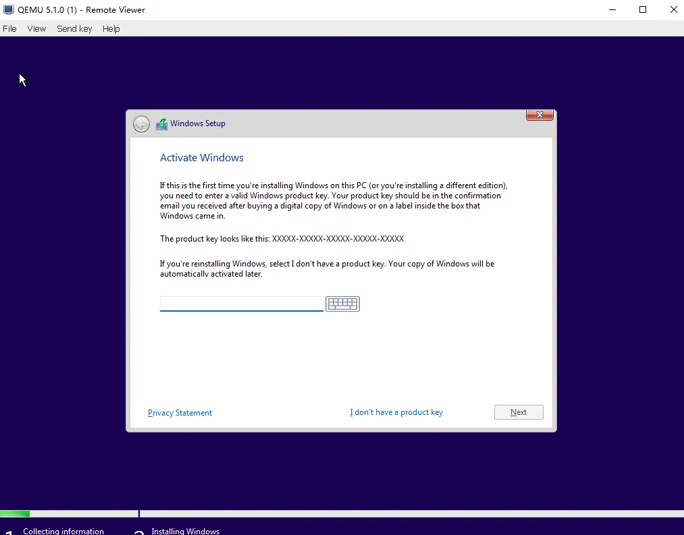The width and height of the screenshot is (684, 535).
Task: Open the Privacy Statement link
Action: click(180, 413)
